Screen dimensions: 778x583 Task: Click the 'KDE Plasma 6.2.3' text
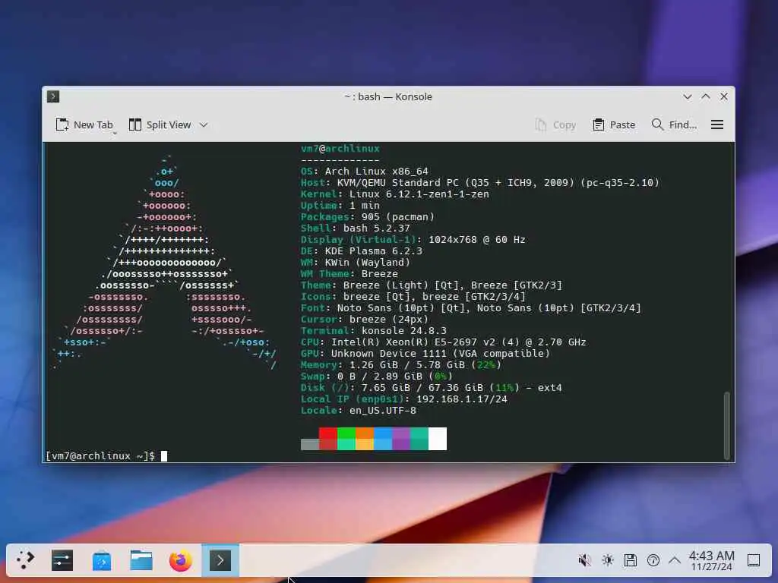pos(374,251)
